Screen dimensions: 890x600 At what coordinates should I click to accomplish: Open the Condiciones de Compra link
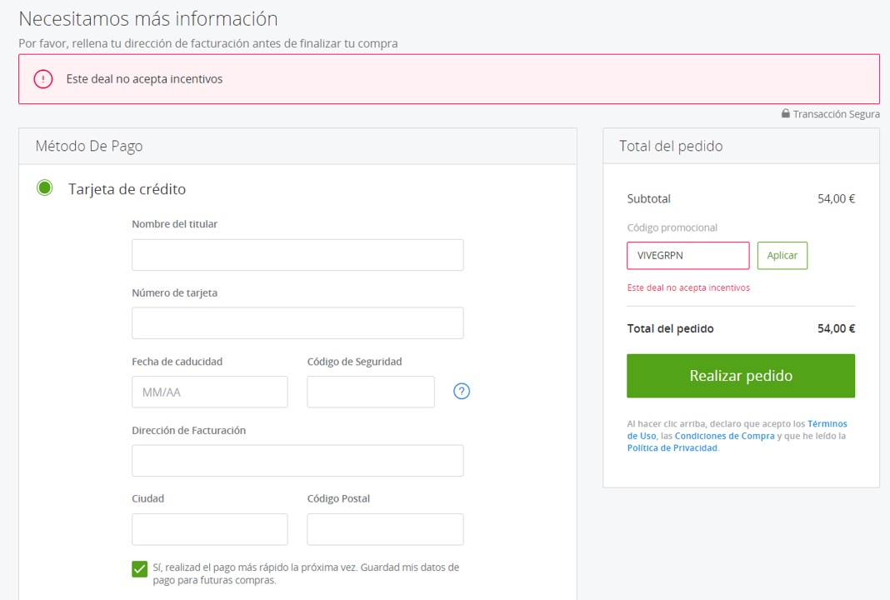(724, 436)
